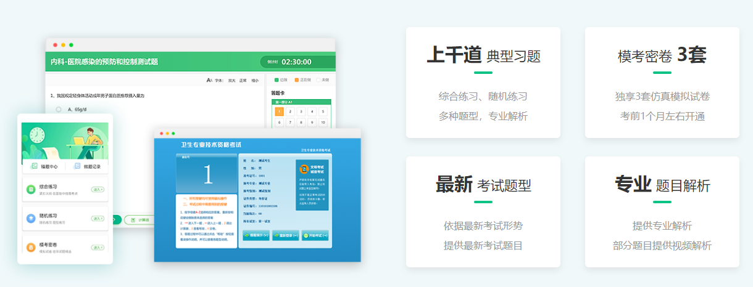Choose 缩小 font size option
This screenshot has height=287, width=753.
pyautogui.click(x=254, y=80)
